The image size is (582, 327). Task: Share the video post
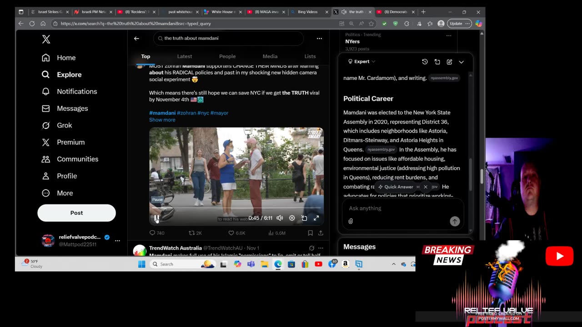click(x=321, y=233)
